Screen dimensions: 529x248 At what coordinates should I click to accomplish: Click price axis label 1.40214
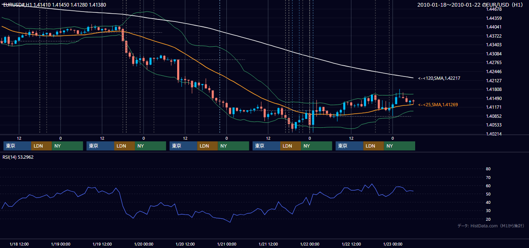tap(493, 134)
